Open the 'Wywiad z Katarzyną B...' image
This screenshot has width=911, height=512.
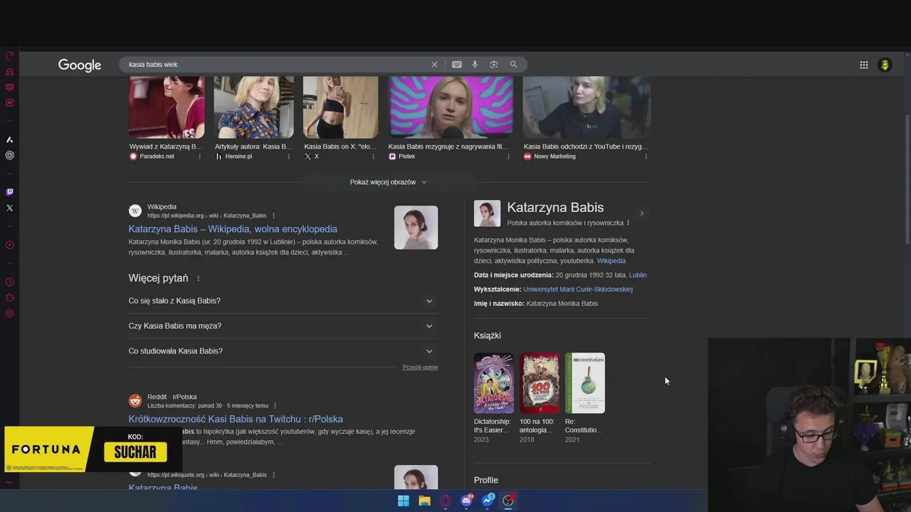pyautogui.click(x=167, y=107)
